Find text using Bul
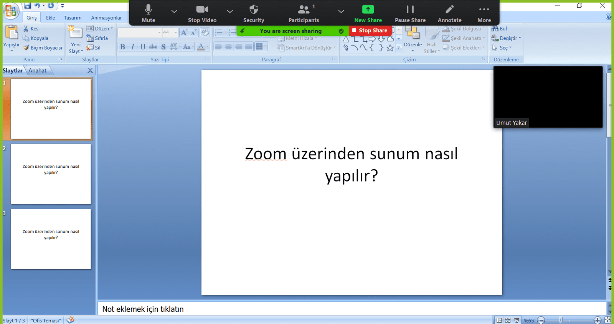This screenshot has width=614, height=324. (499, 29)
